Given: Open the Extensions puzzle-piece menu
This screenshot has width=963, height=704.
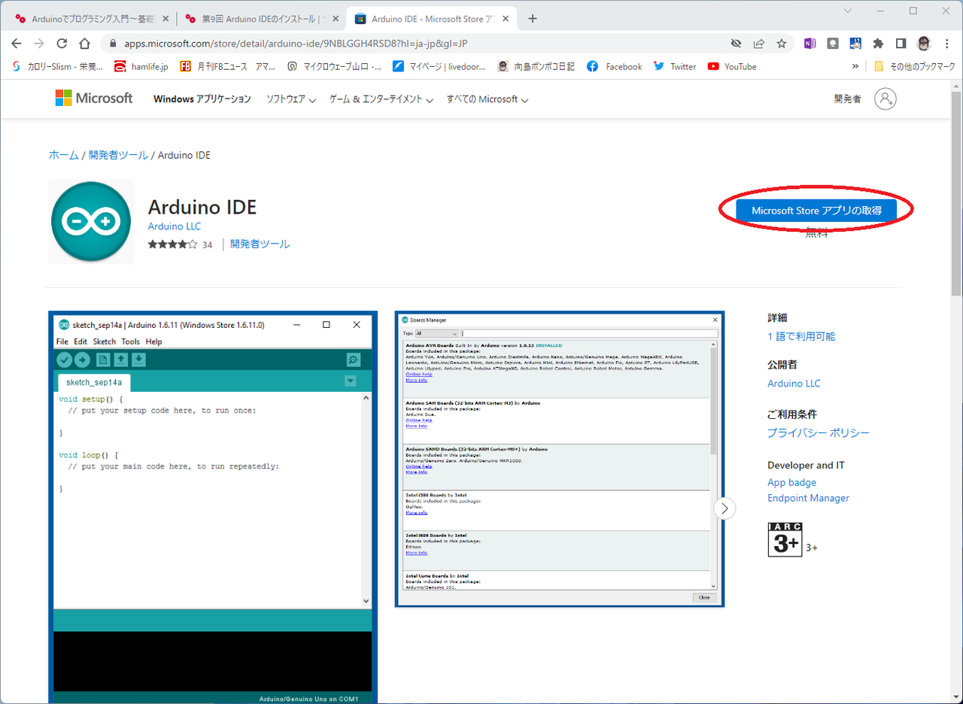Looking at the screenshot, I should coord(878,44).
